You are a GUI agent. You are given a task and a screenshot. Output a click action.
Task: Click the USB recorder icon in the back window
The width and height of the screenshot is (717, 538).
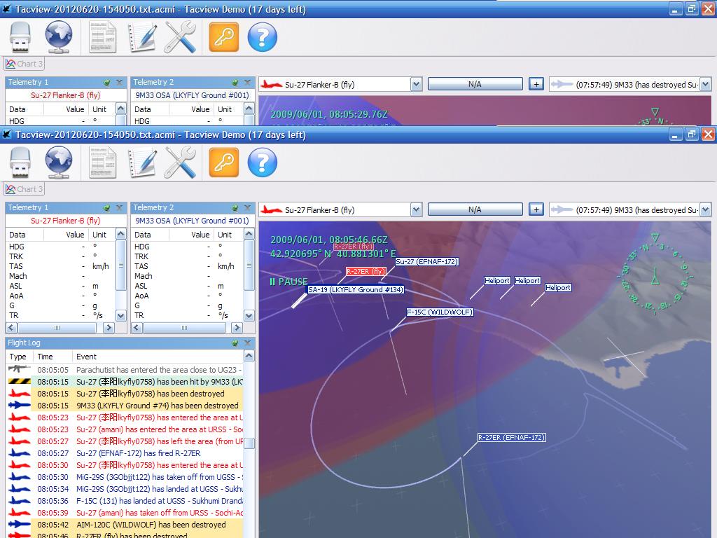(20, 36)
